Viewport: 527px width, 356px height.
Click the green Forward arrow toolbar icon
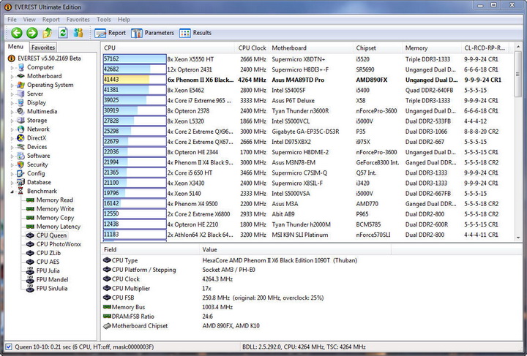coord(32,33)
